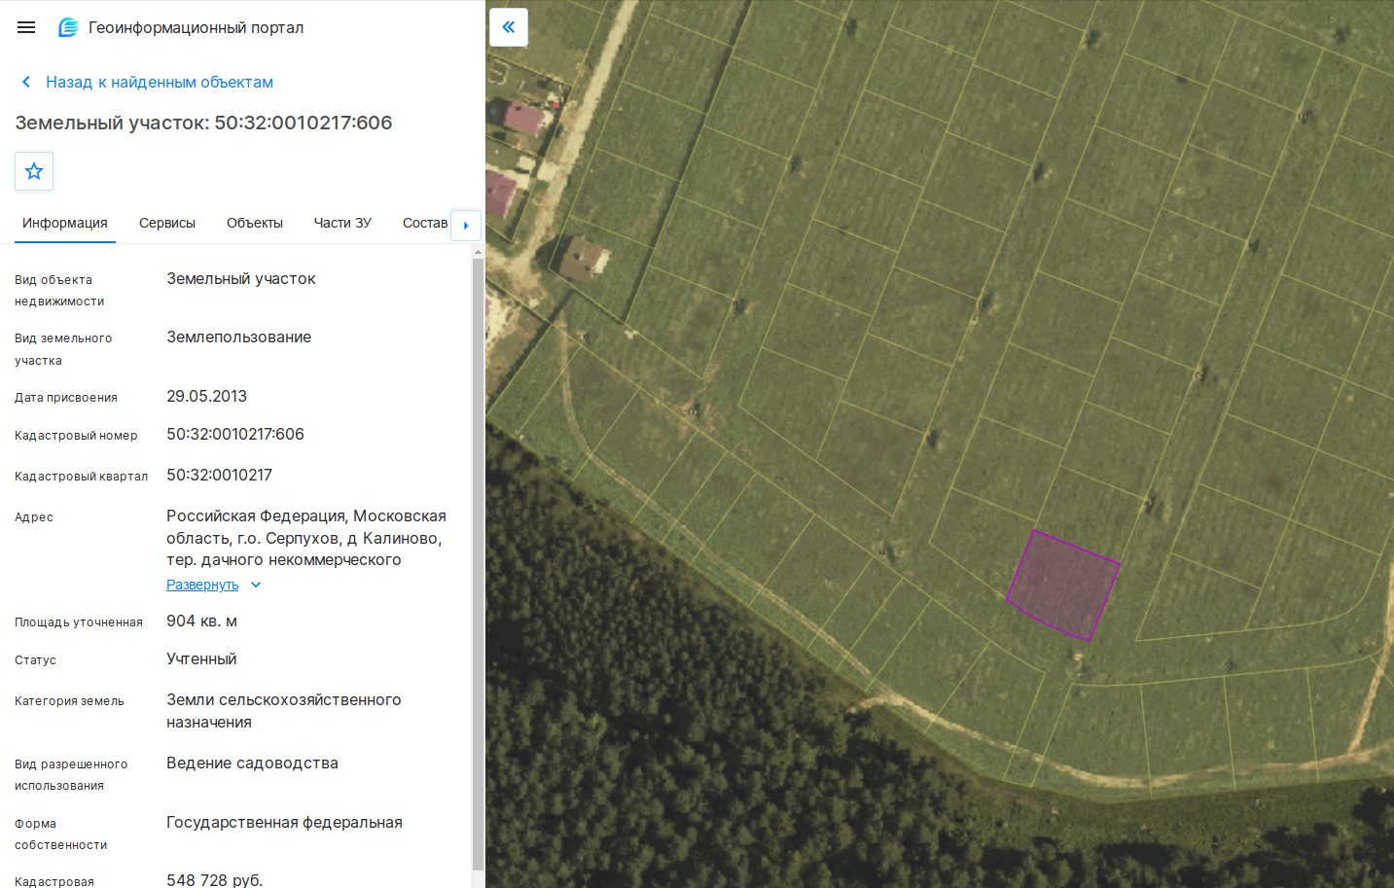The height and width of the screenshot is (888, 1394).
Task: Open the Сервисы tab
Action: 167,223
